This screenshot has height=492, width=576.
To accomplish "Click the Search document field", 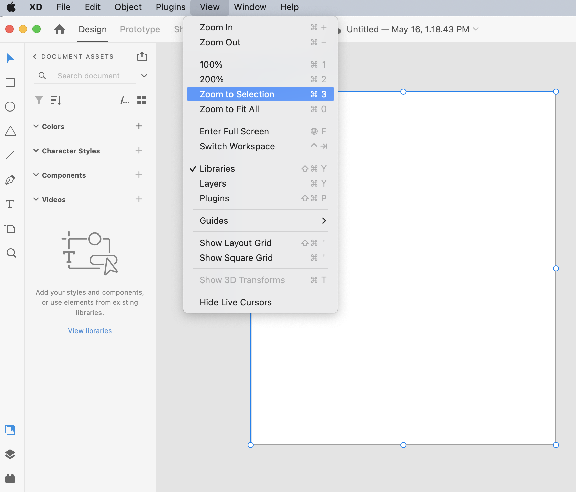I will pyautogui.click(x=89, y=76).
